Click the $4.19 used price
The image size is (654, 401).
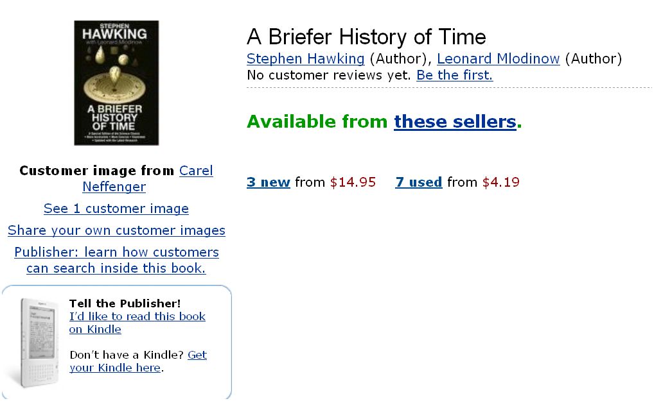click(x=500, y=182)
